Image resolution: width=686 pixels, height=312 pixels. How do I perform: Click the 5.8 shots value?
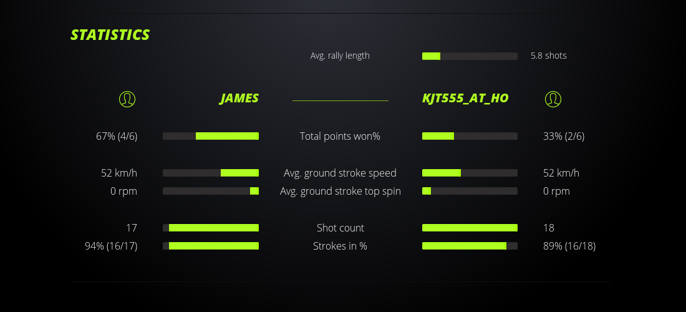click(549, 56)
